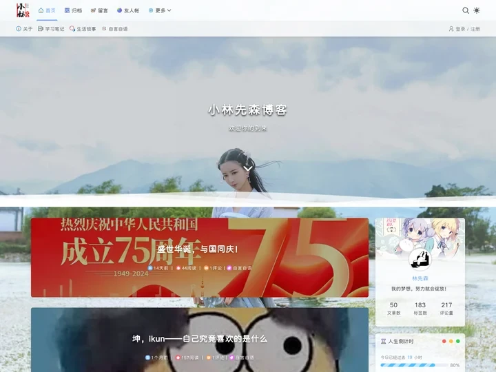Click the 关于 info icon
The image size is (496, 372).
click(19, 29)
